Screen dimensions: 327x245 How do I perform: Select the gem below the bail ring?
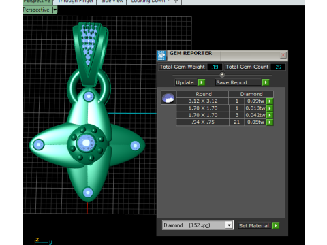click(89, 97)
